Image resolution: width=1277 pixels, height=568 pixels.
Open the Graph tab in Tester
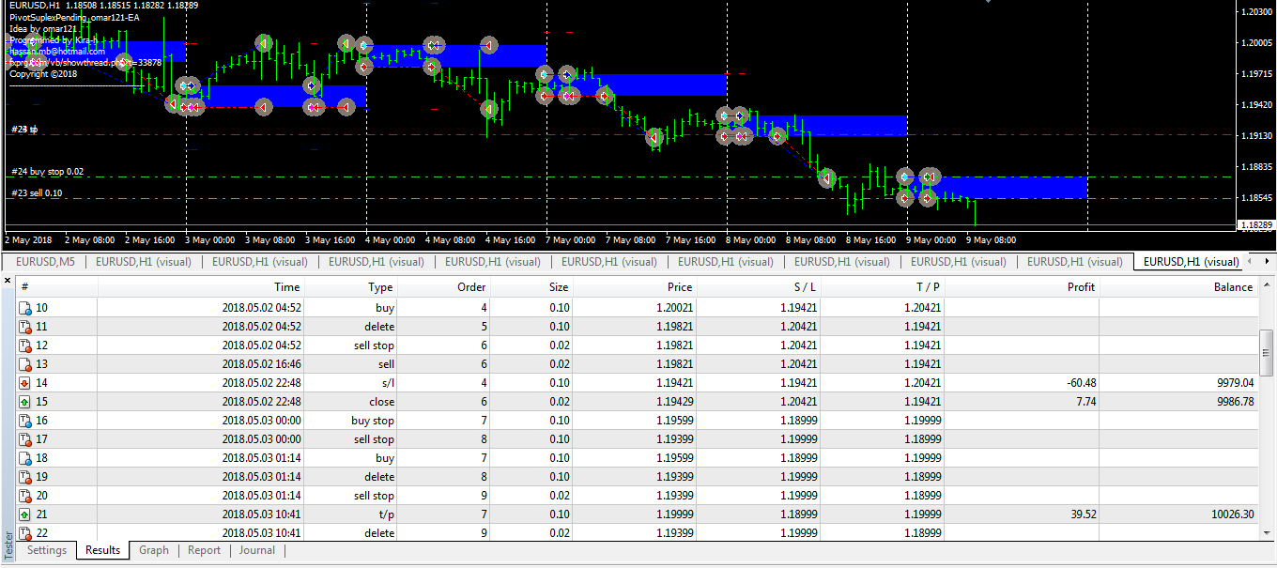click(x=154, y=550)
